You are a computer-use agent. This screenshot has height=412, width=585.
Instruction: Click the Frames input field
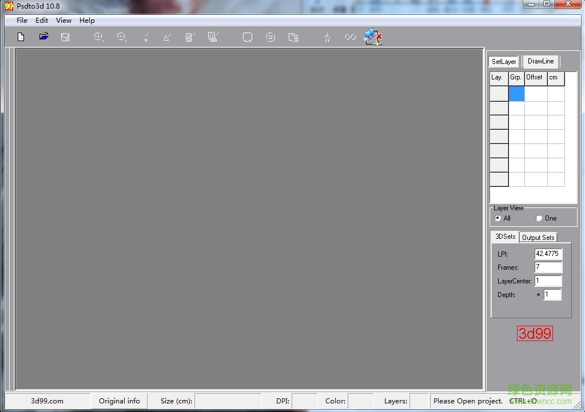[x=548, y=267]
